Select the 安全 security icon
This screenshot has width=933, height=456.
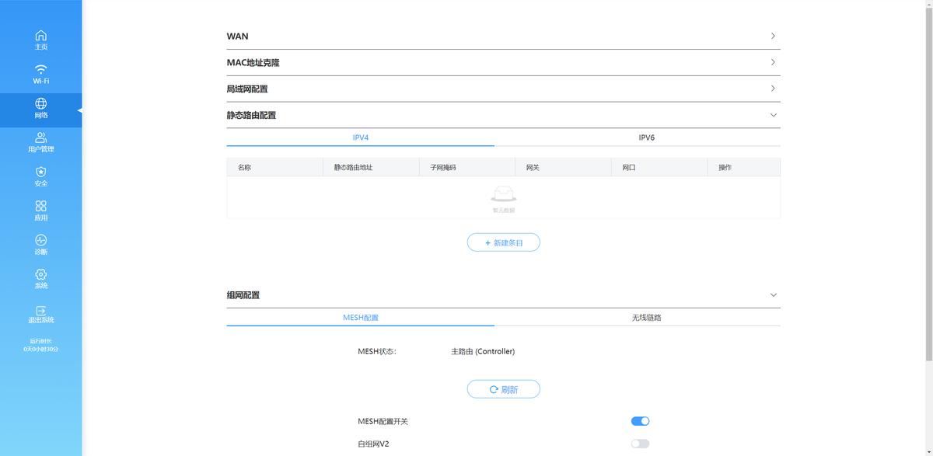pyautogui.click(x=40, y=176)
